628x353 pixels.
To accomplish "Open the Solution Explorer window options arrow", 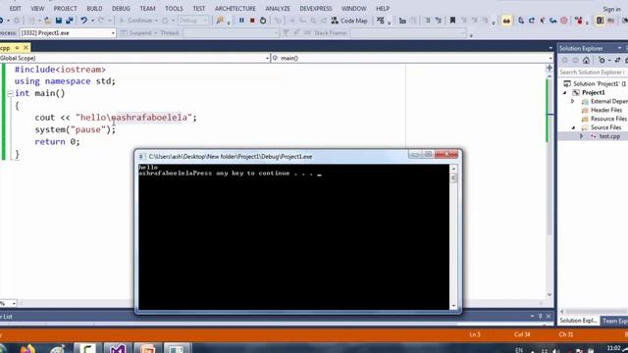I will pos(619,48).
